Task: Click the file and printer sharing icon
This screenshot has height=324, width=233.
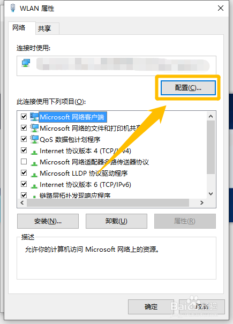Action: click(34, 128)
